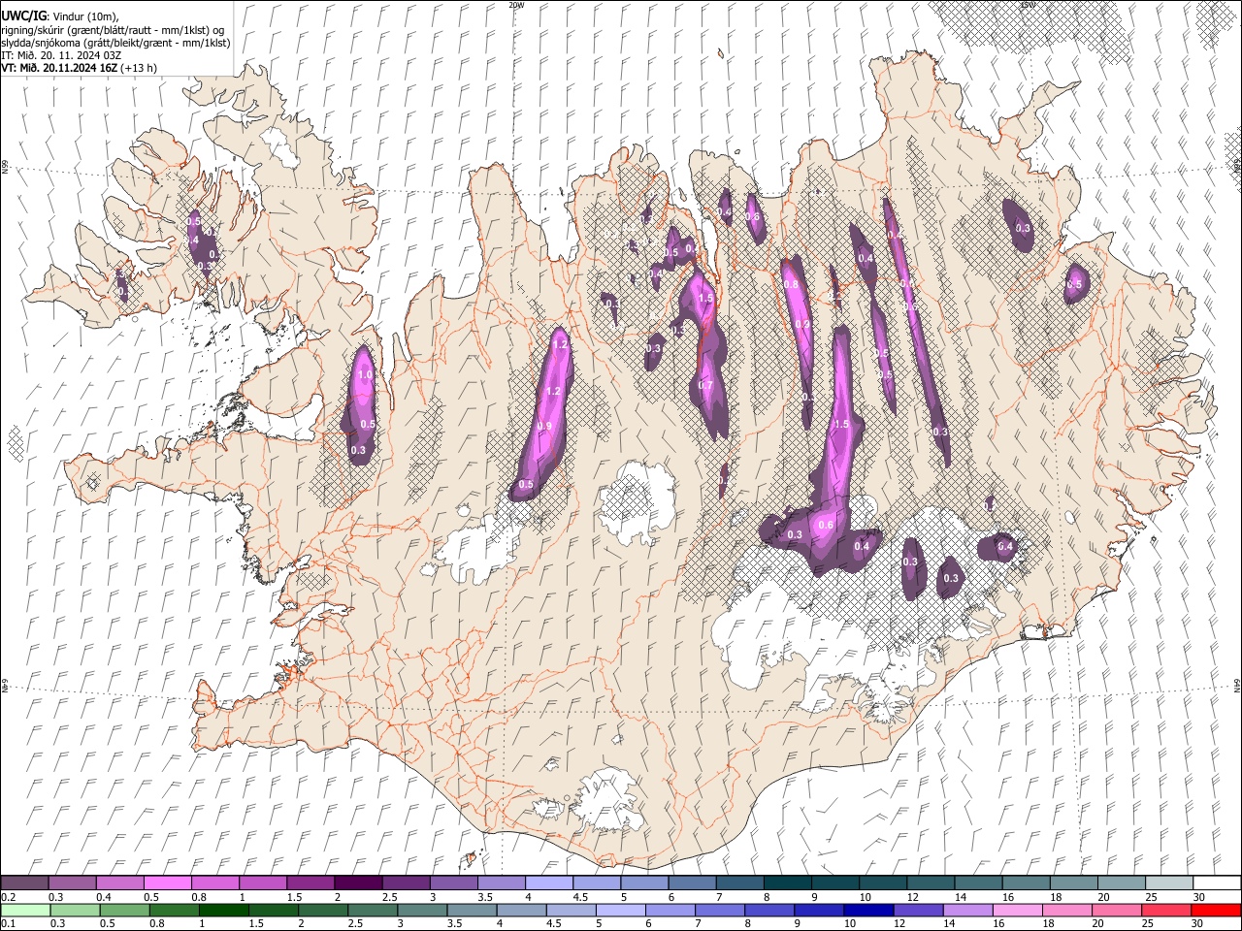Image resolution: width=1242 pixels, height=931 pixels.
Task: Select the '64N' latitude label on the right edge
Action: [x=1236, y=685]
